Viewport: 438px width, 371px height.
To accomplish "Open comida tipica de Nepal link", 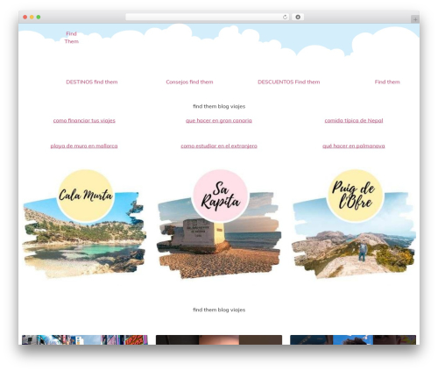I will click(354, 121).
